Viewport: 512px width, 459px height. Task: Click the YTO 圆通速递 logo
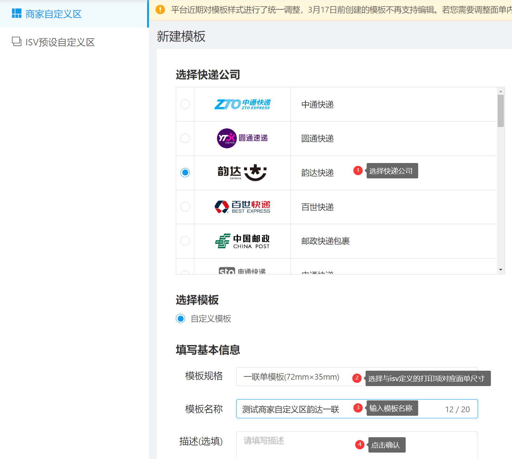tap(242, 138)
